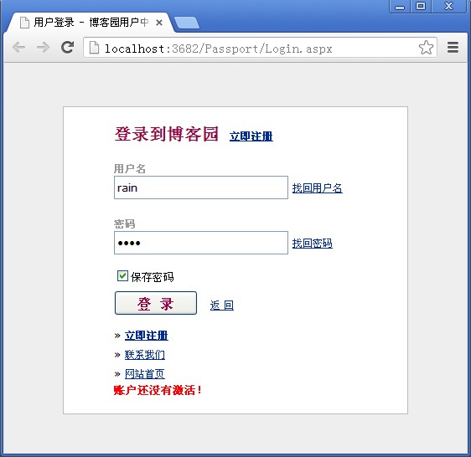Open the 找回用户名 link

[x=317, y=188]
